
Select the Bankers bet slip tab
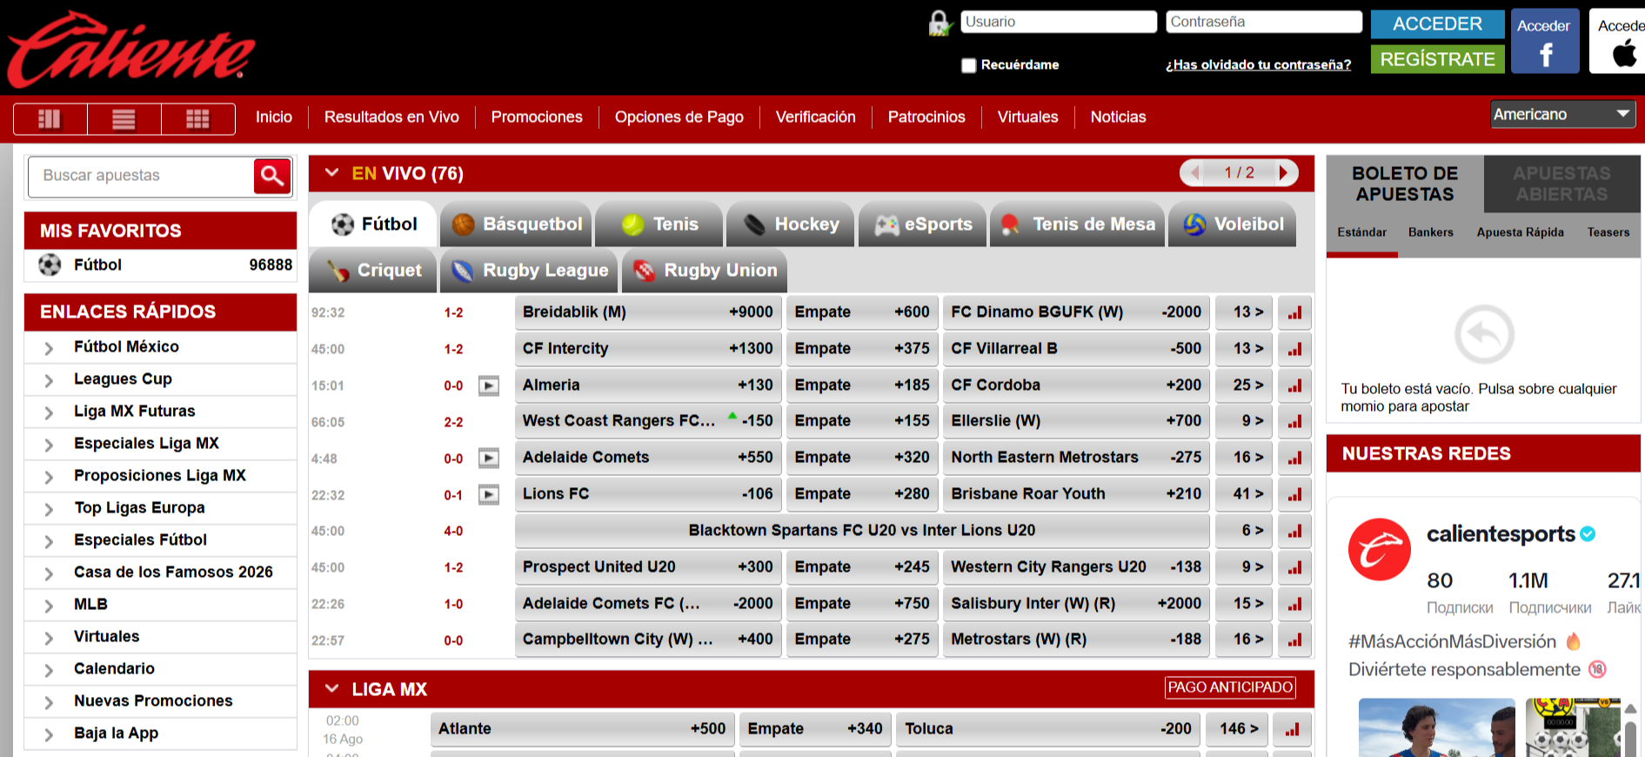[1431, 232]
